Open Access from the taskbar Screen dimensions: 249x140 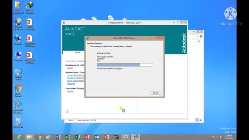coord(87,137)
